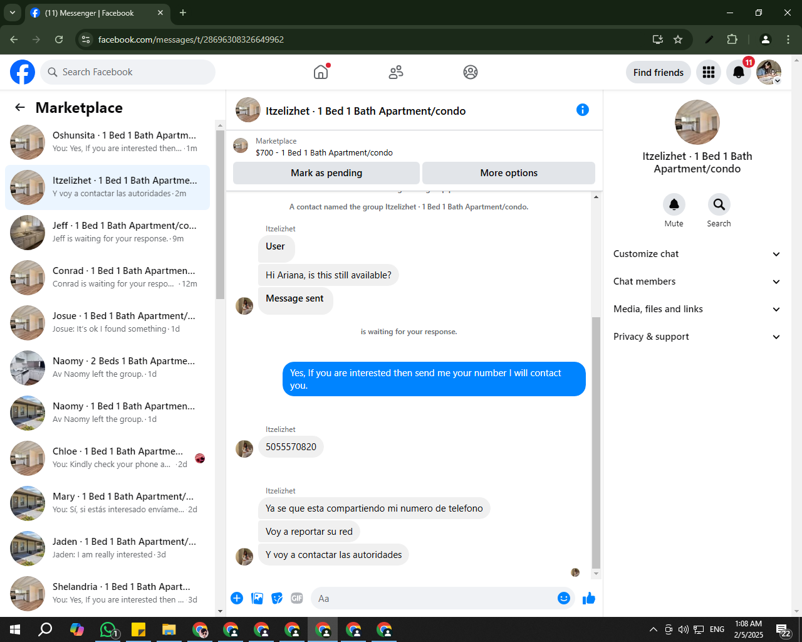Go to the Home feed icon
This screenshot has width=802, height=642.
point(321,72)
